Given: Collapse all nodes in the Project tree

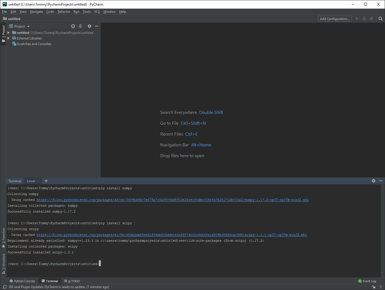Looking at the screenshot, I should click(x=80, y=26).
